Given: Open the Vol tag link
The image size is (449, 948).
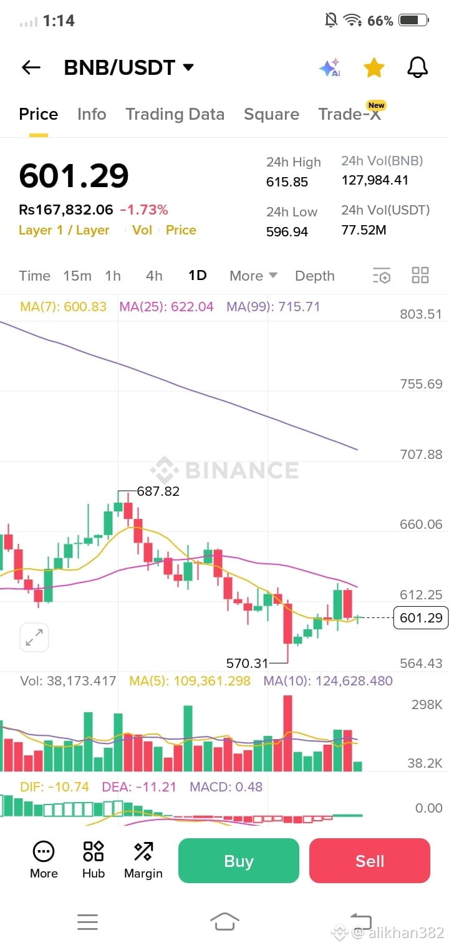Looking at the screenshot, I should pos(142,230).
